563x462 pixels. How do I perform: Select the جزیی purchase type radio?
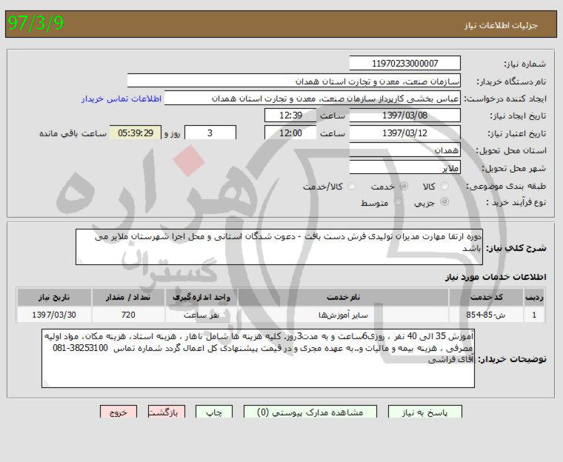point(444,201)
